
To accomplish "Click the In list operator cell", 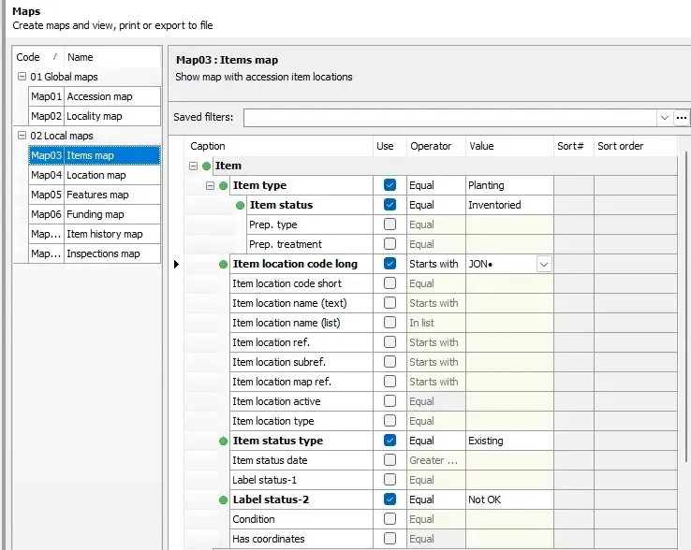I will click(435, 323).
